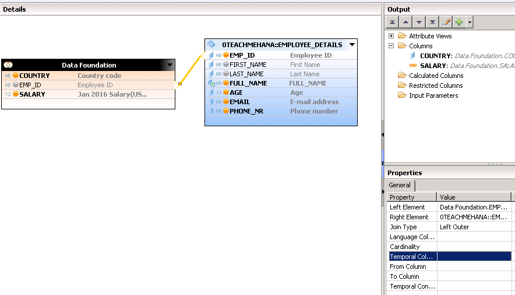Click the Data Foundation join icon in header
Viewport: 515px width, 295px height.
point(8,65)
